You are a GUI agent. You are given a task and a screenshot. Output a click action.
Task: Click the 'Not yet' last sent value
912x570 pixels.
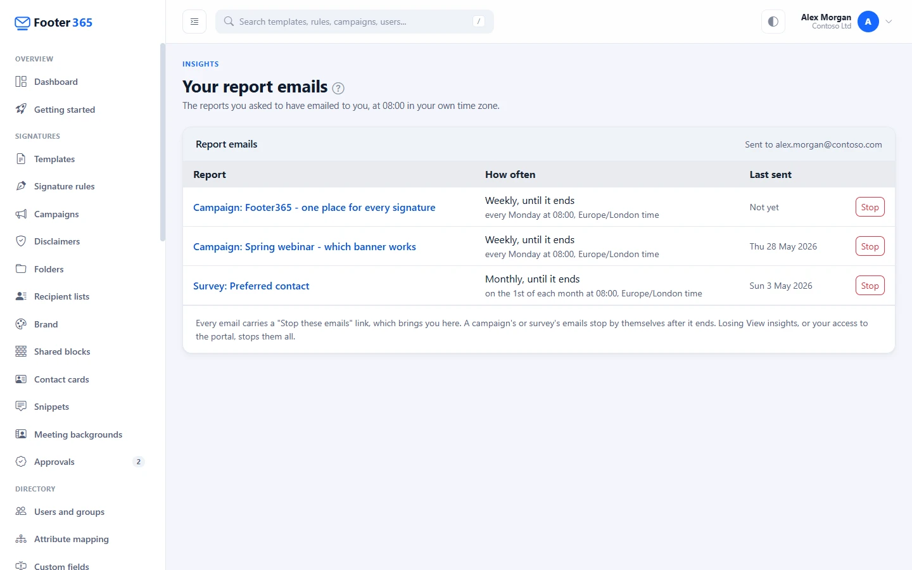(764, 207)
